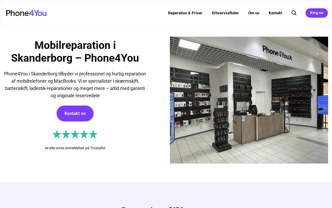
Task: Go to the Om os page
Action: (x=254, y=13)
